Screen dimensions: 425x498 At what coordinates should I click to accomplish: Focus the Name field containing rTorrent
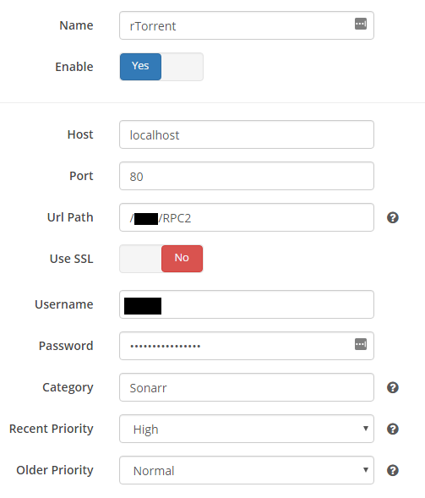[x=247, y=25]
